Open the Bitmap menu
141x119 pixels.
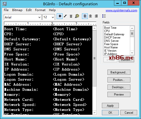click(17, 10)
